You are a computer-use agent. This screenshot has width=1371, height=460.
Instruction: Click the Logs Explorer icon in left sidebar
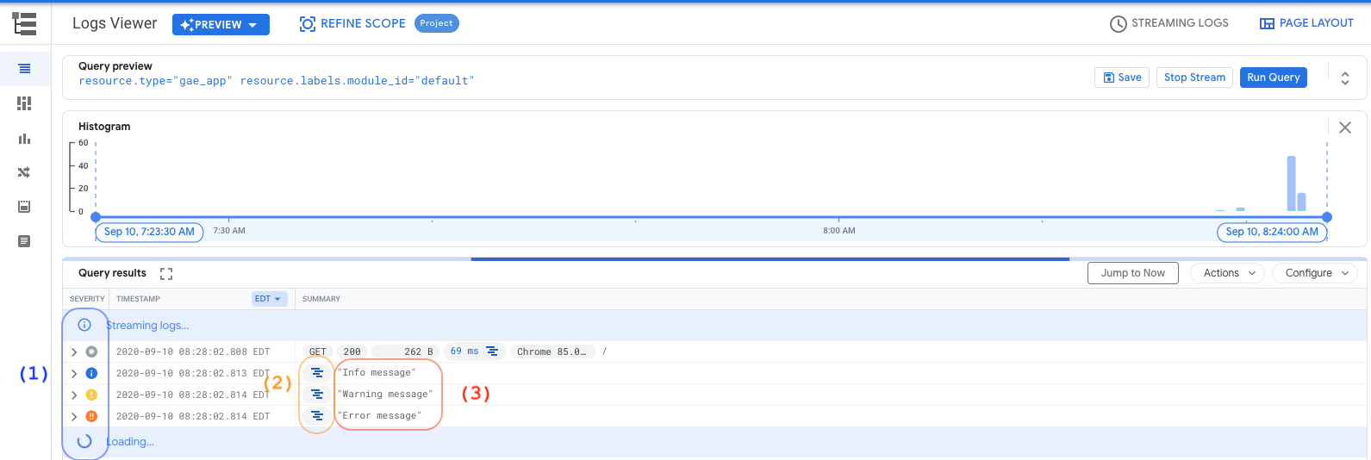pyautogui.click(x=24, y=69)
